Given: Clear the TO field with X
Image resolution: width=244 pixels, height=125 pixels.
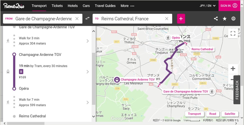Looking at the screenshot, I should point(167,19).
